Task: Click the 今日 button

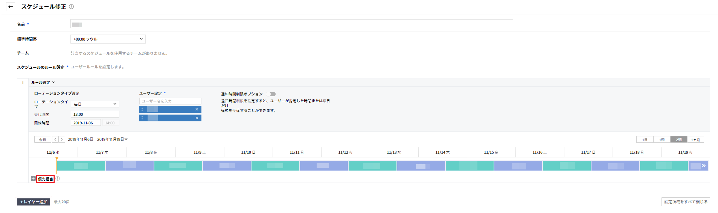Action: 43,140
